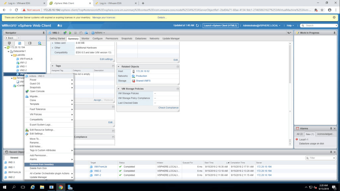Image resolution: width=340 pixels, height=191 pixels.
Task: Collapse the Datacenter1 tree node
Action: pyautogui.click(x=8, y=51)
